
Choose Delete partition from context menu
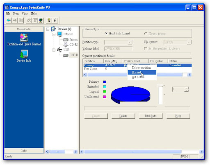click(x=142, y=68)
